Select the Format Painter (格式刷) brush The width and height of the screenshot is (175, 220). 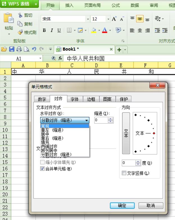point(20,32)
